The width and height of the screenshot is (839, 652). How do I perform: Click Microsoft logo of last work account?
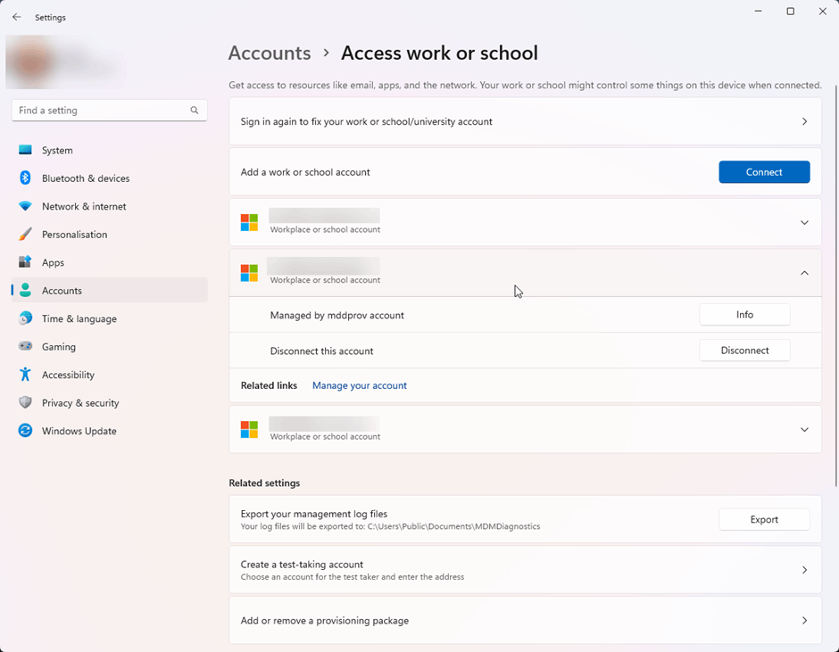tap(249, 429)
